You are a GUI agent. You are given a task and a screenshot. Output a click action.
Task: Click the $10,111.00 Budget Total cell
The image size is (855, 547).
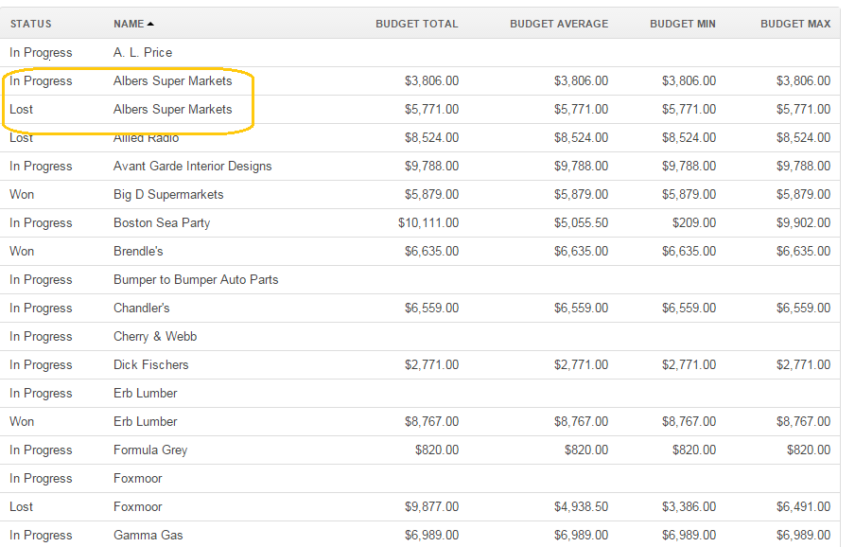428,222
